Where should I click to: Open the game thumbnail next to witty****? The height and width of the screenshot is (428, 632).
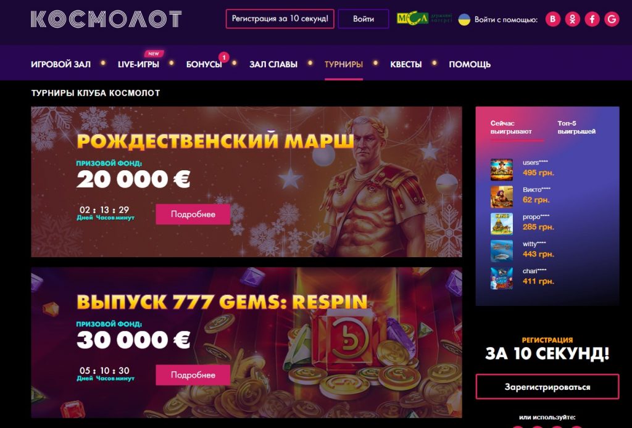(501, 251)
